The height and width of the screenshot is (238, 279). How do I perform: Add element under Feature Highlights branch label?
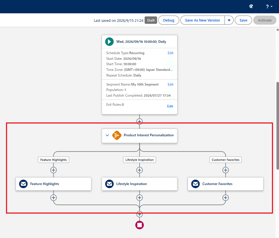(x=53, y=170)
